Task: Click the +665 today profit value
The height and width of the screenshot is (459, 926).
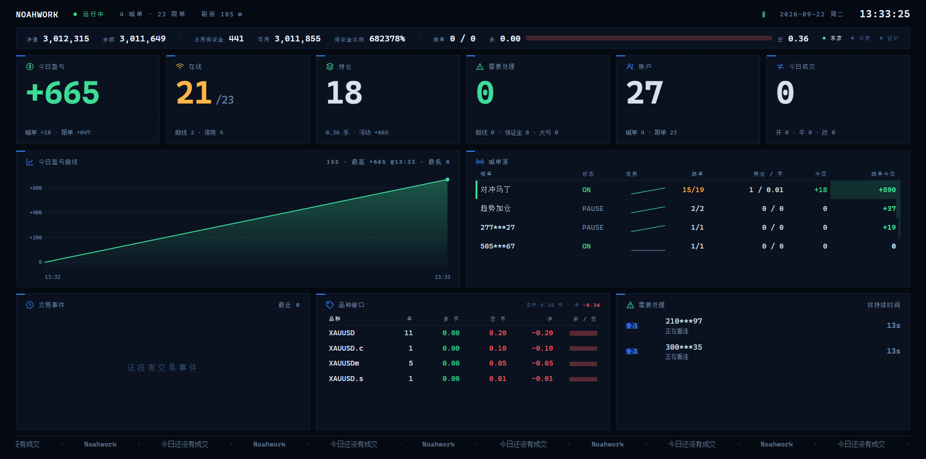Action: [x=63, y=92]
